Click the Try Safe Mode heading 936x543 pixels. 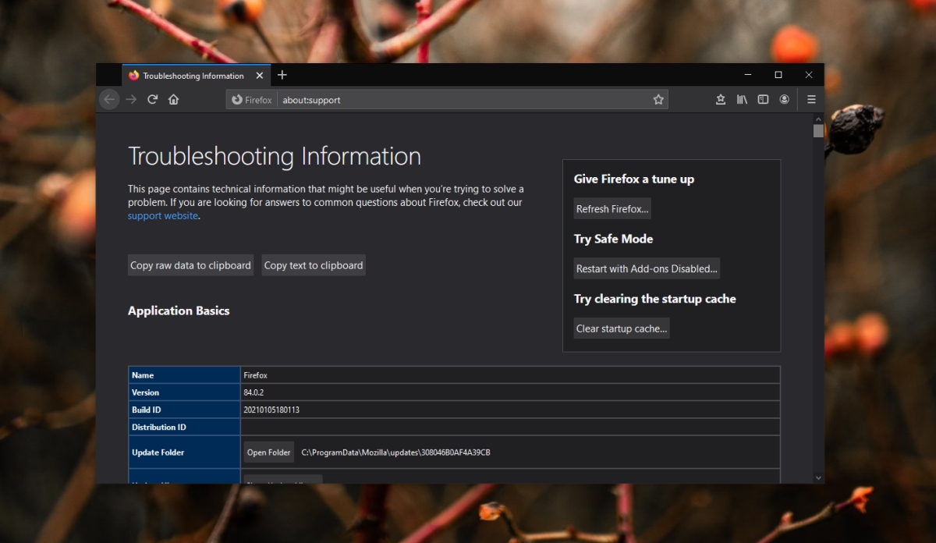(614, 239)
